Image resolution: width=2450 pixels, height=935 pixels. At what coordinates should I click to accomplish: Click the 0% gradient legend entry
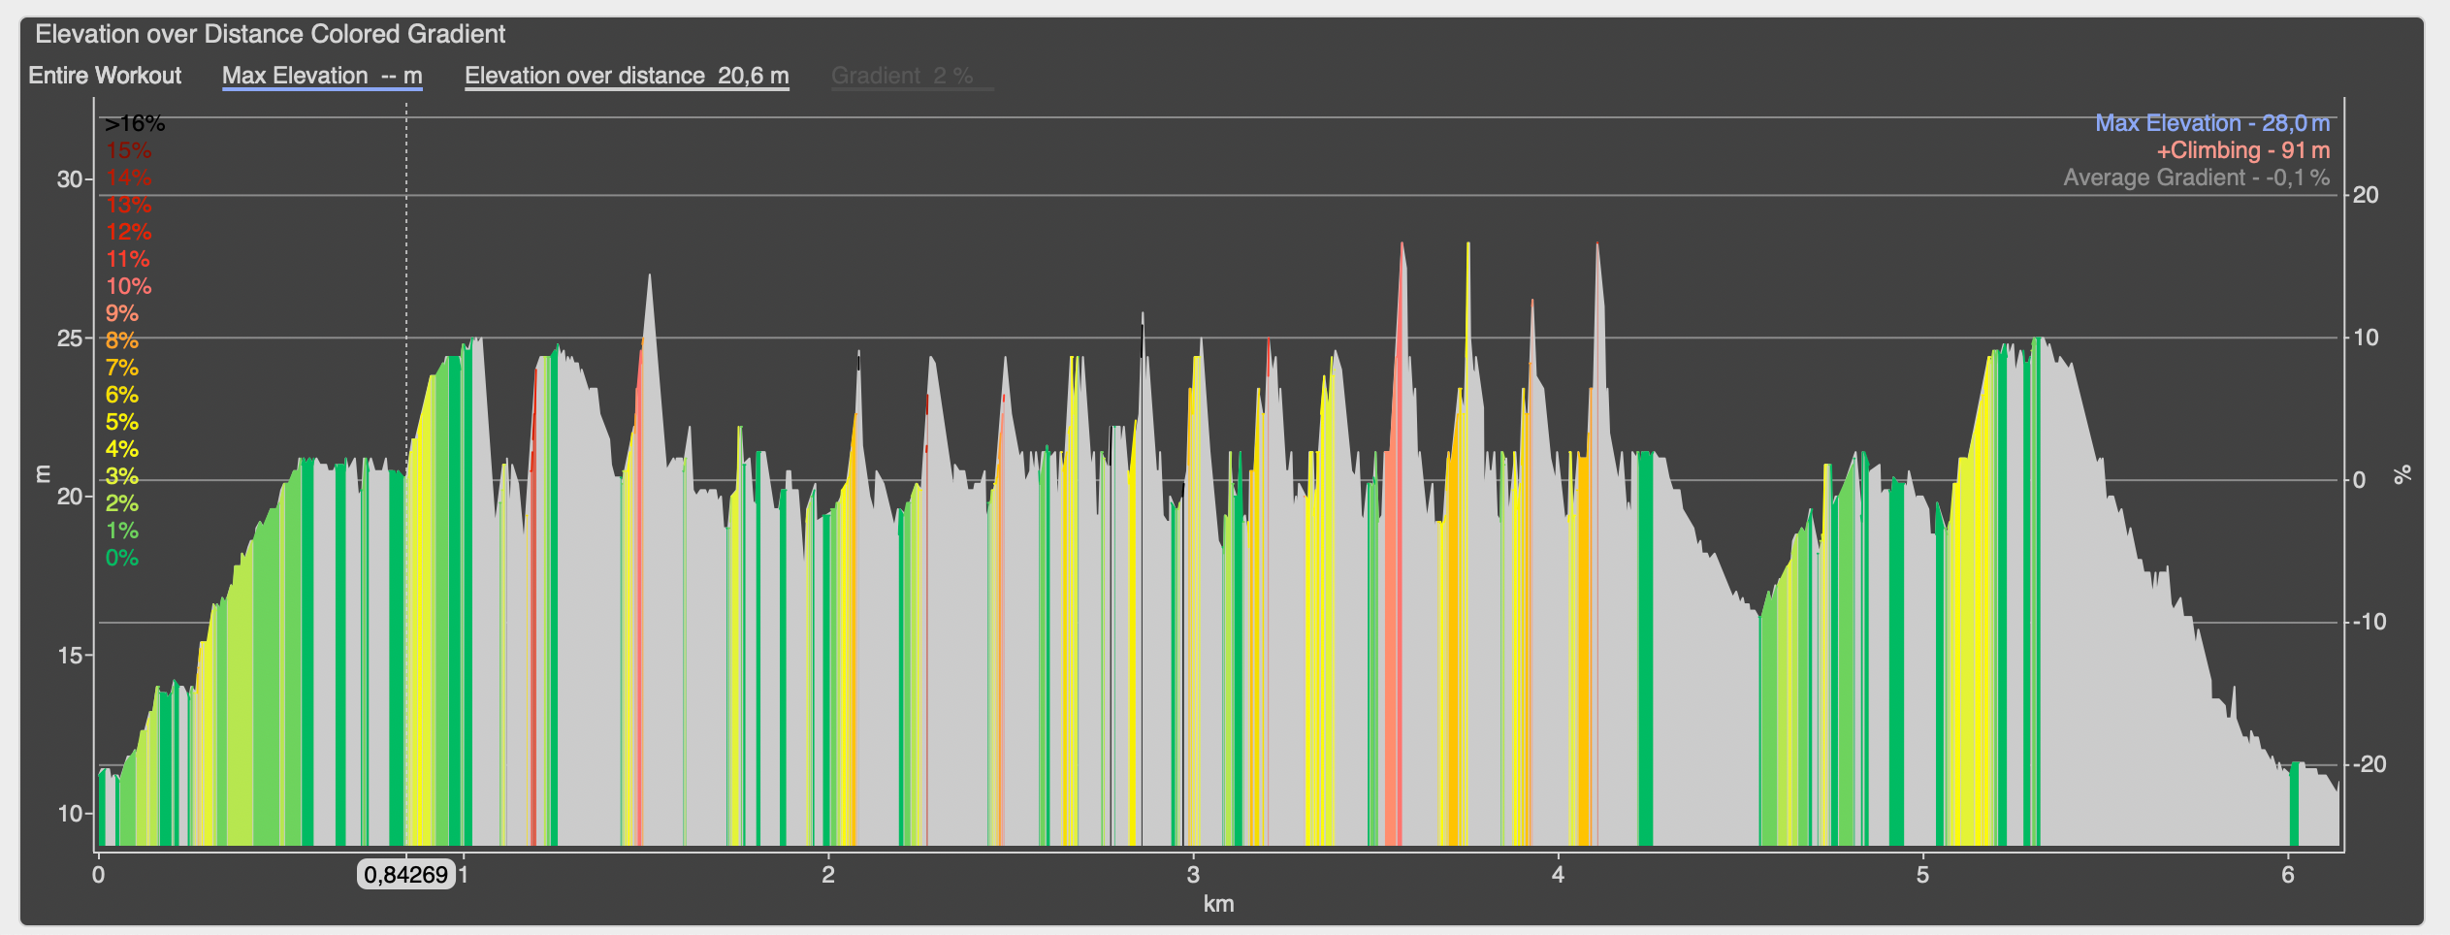[122, 558]
